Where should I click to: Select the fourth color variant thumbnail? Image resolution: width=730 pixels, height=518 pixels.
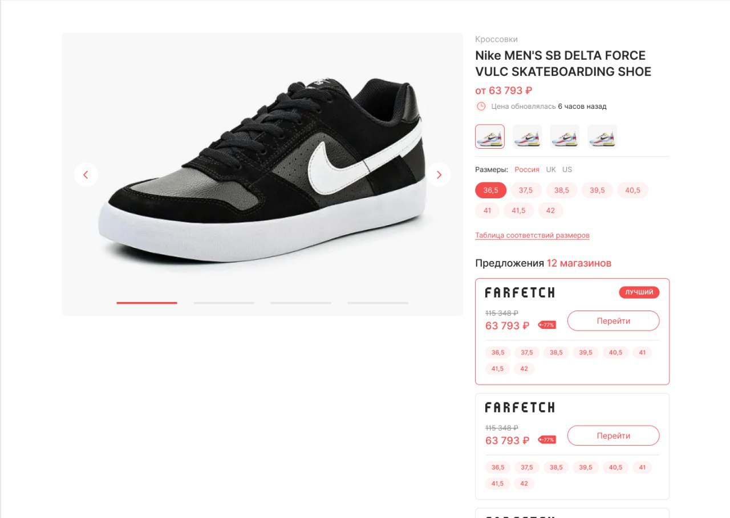[x=602, y=136]
